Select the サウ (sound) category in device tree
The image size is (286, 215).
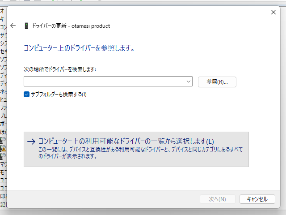tap(3, 35)
